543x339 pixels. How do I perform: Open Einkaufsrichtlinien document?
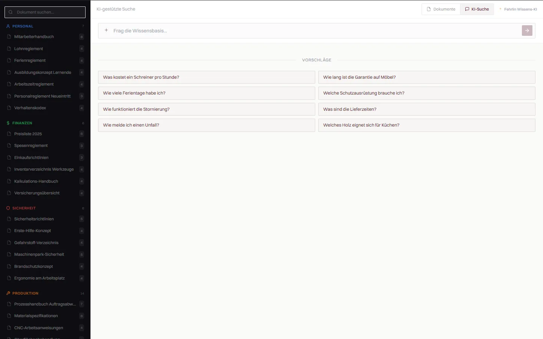pyautogui.click(x=45, y=157)
